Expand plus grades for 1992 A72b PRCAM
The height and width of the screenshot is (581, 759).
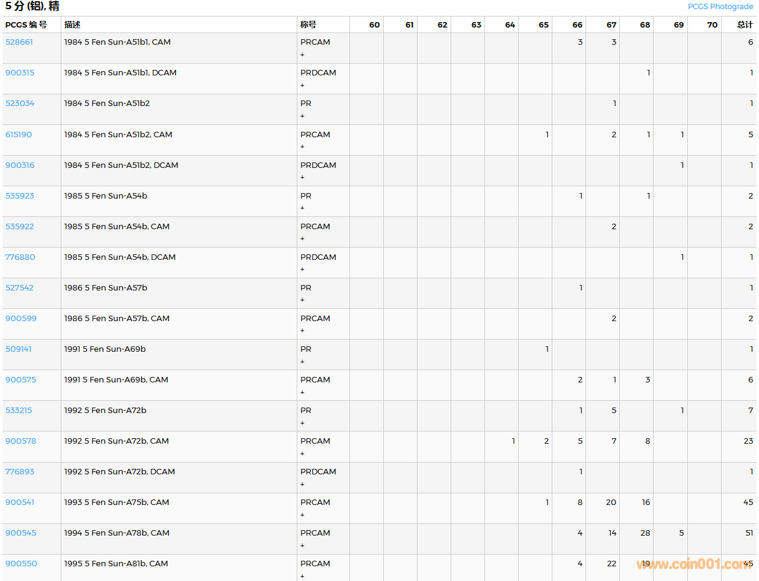(x=302, y=454)
